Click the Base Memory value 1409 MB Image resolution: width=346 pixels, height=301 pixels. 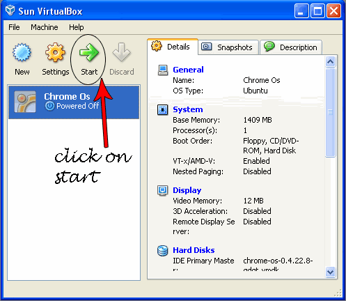(x=258, y=120)
